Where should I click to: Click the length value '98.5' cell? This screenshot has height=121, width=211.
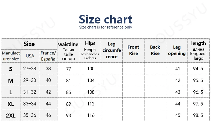click(198, 116)
